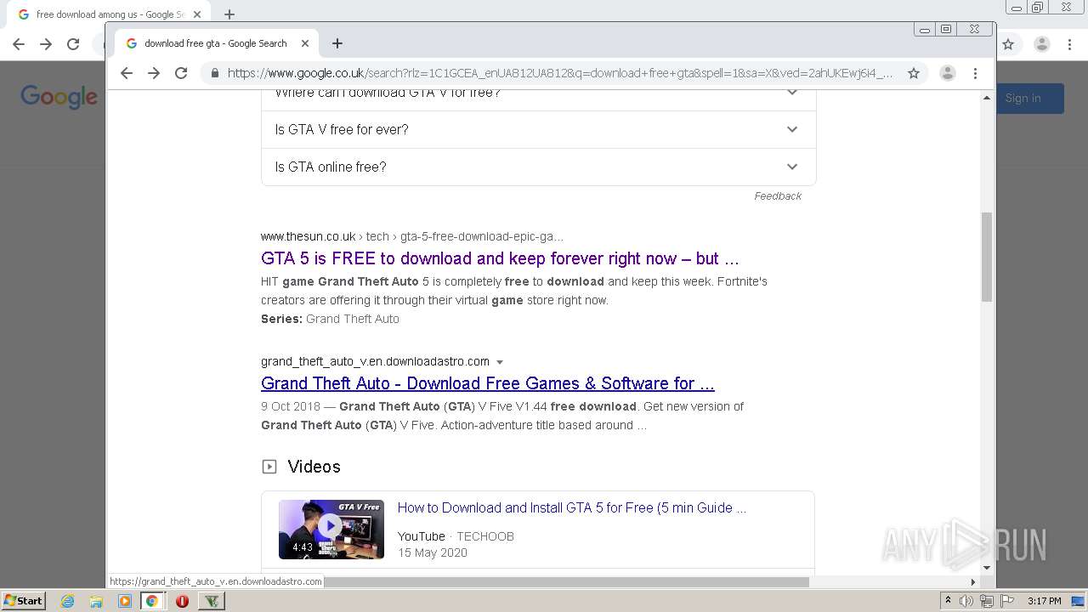Image resolution: width=1088 pixels, height=612 pixels.
Task: Go back in the background Chrome window
Action: coord(19,44)
